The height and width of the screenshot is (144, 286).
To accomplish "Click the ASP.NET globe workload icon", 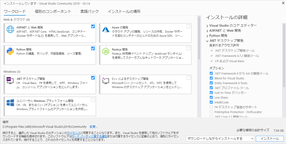I will pyautogui.click(x=11, y=29).
